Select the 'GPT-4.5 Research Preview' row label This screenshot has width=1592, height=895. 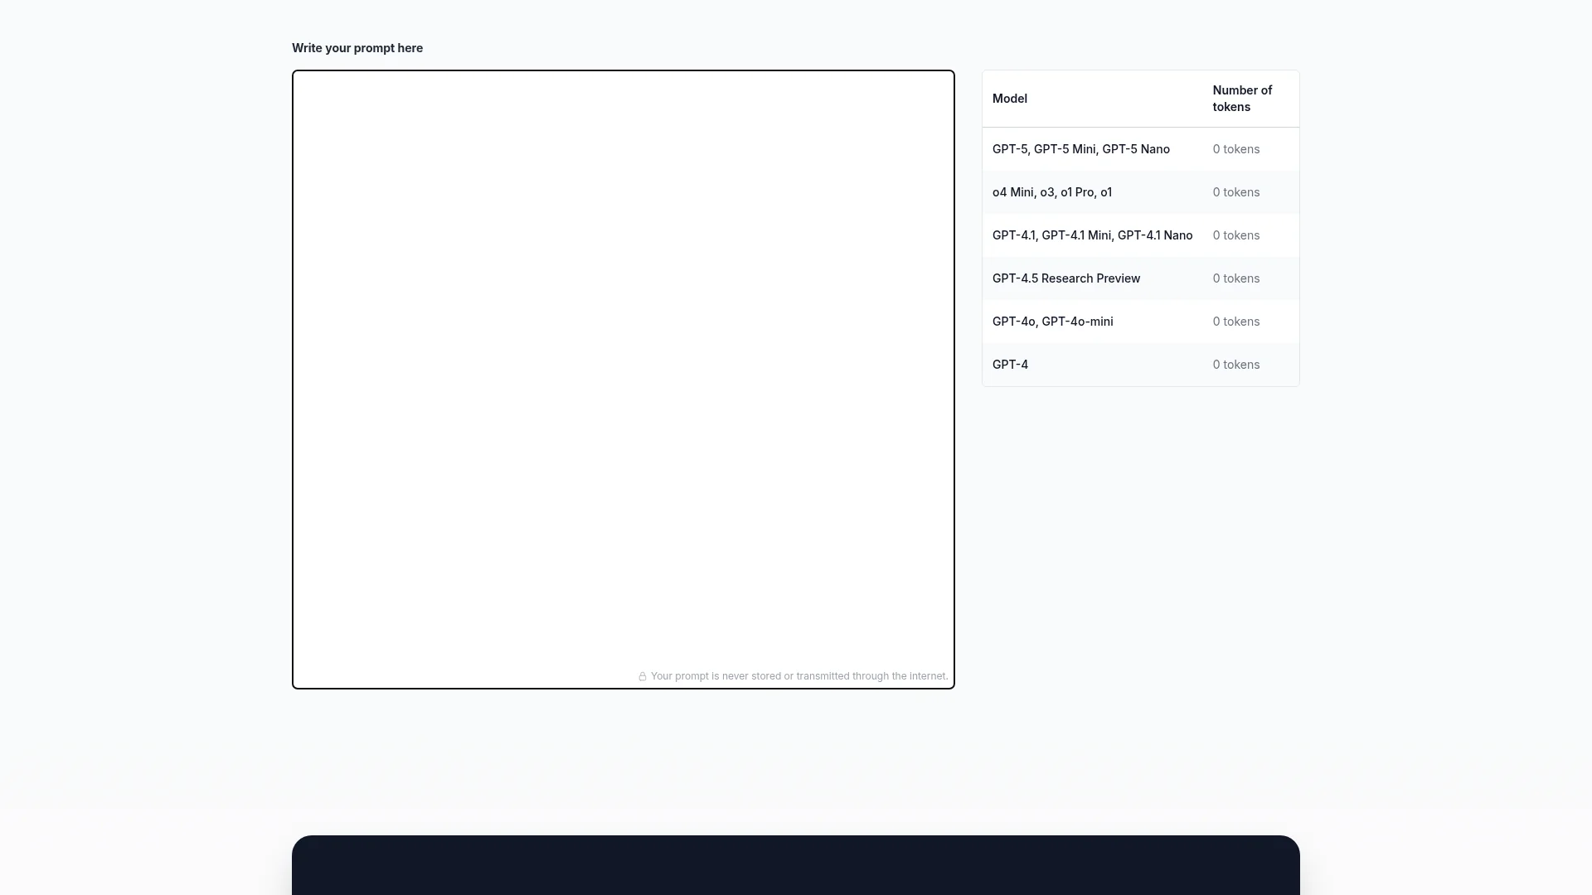pos(1066,278)
